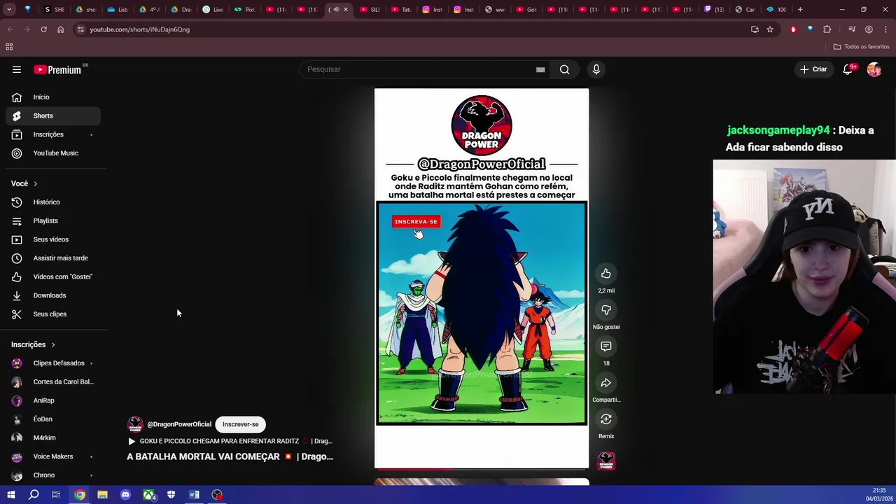896x504 pixels.
Task: Start voice search with microphone icon
Action: (x=596, y=69)
